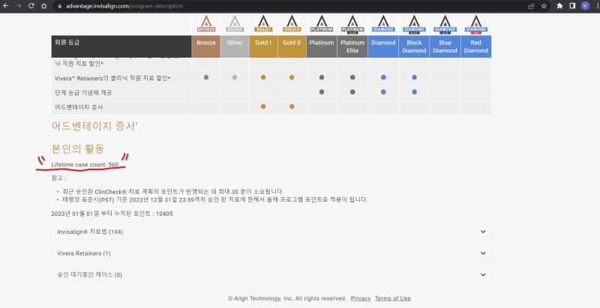Image resolution: width=600 pixels, height=308 pixels.
Task: Expand the Vivera Retainers (1) section
Action: pyautogui.click(x=271, y=253)
